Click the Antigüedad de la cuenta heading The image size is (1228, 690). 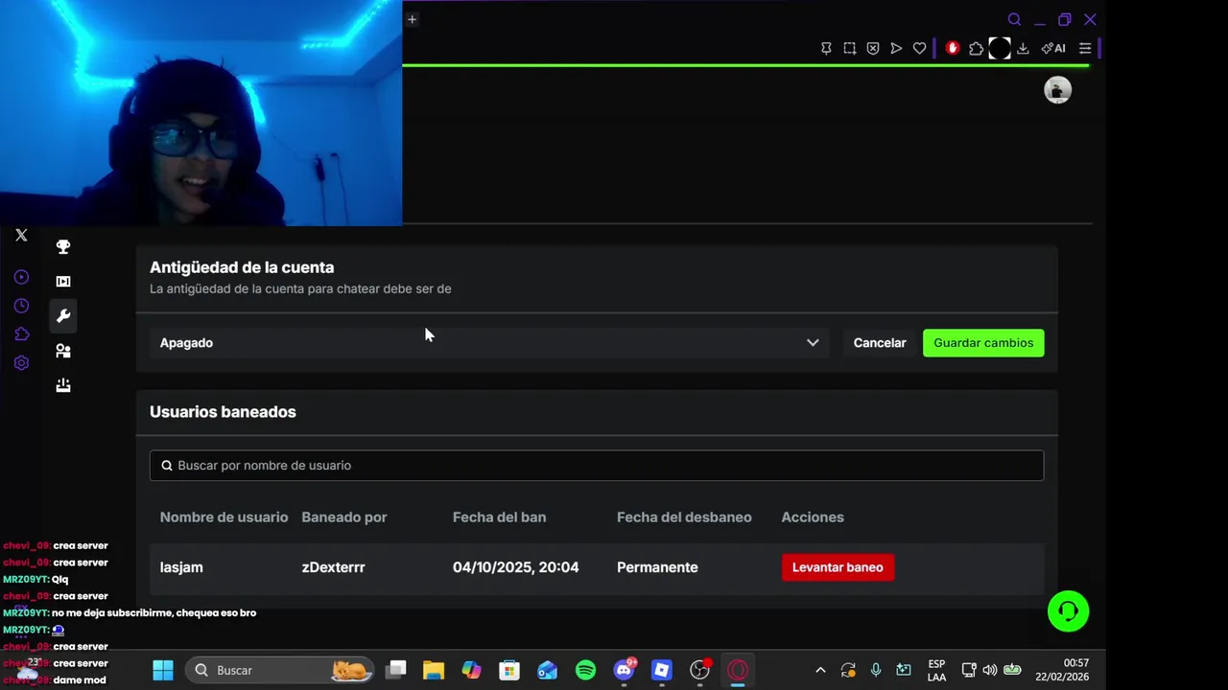click(242, 267)
